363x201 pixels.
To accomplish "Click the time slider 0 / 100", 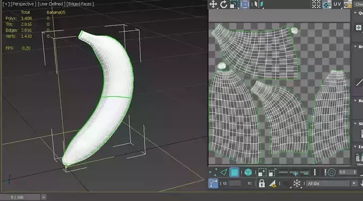I will [17, 197].
